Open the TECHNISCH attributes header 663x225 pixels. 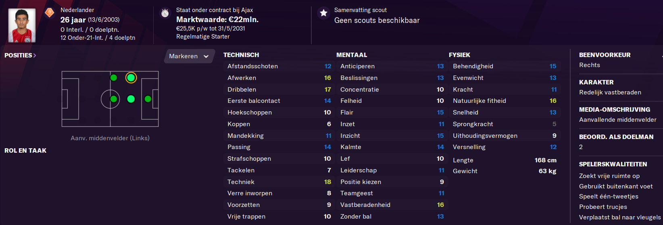tap(241, 55)
